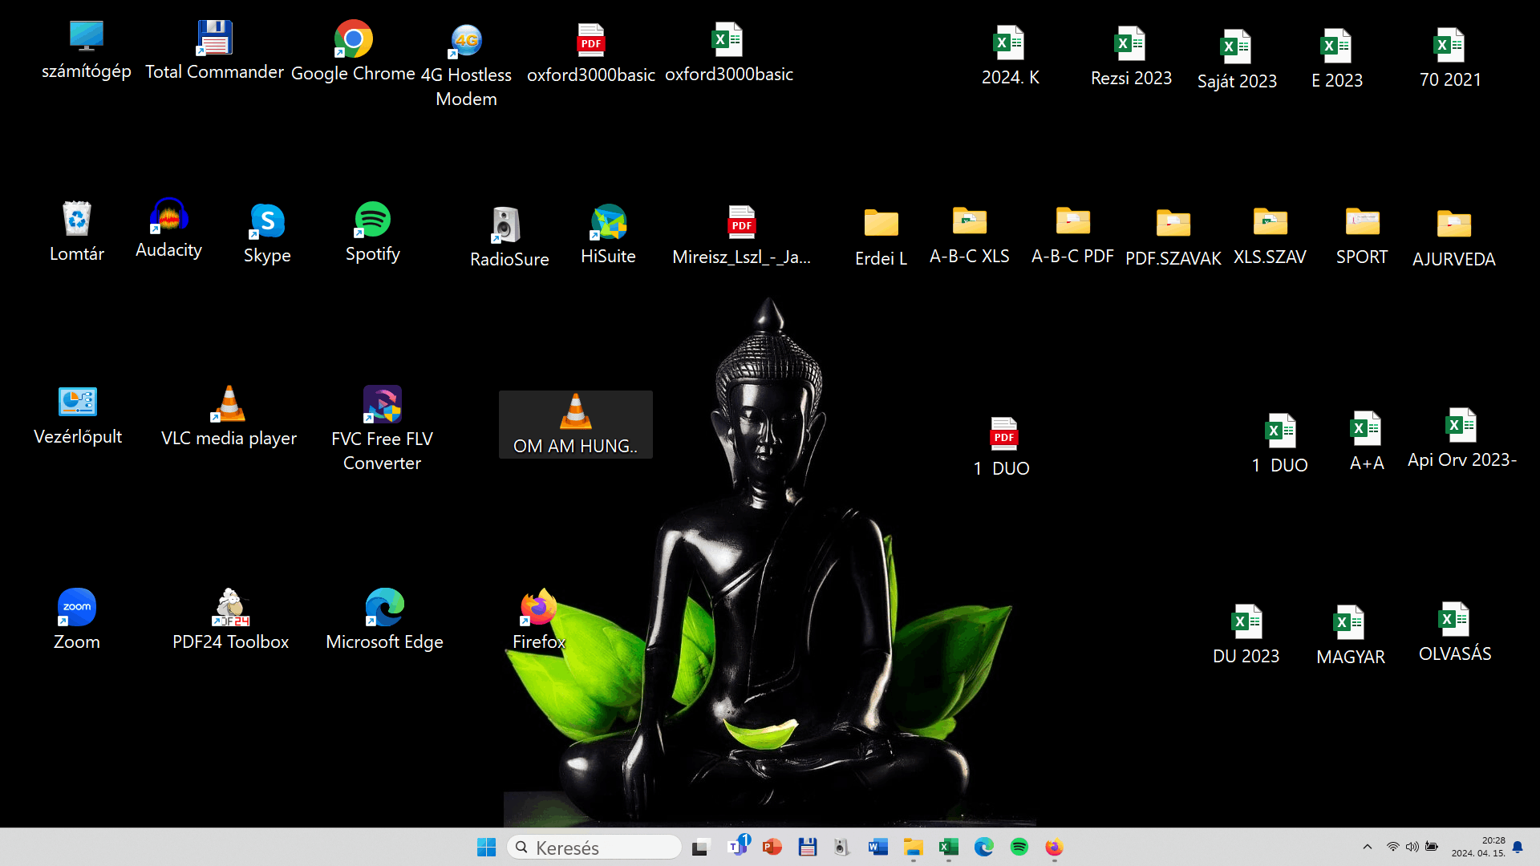Click the RadioSure desktop icon
This screenshot has width=1540, height=866.
coord(507,225)
